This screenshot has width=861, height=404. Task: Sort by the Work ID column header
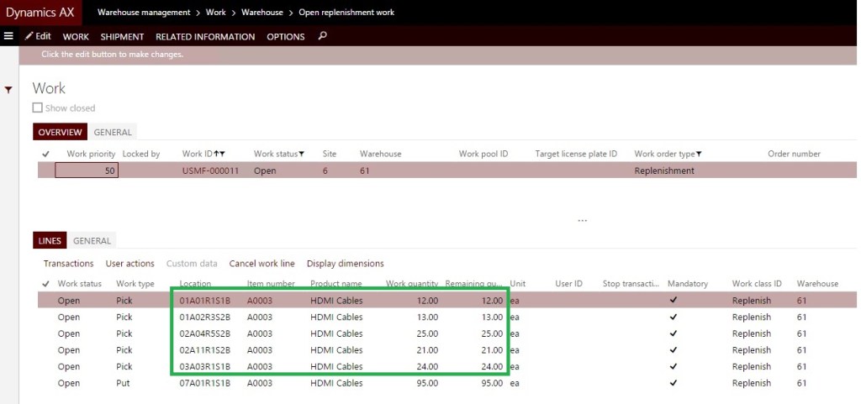[203, 154]
